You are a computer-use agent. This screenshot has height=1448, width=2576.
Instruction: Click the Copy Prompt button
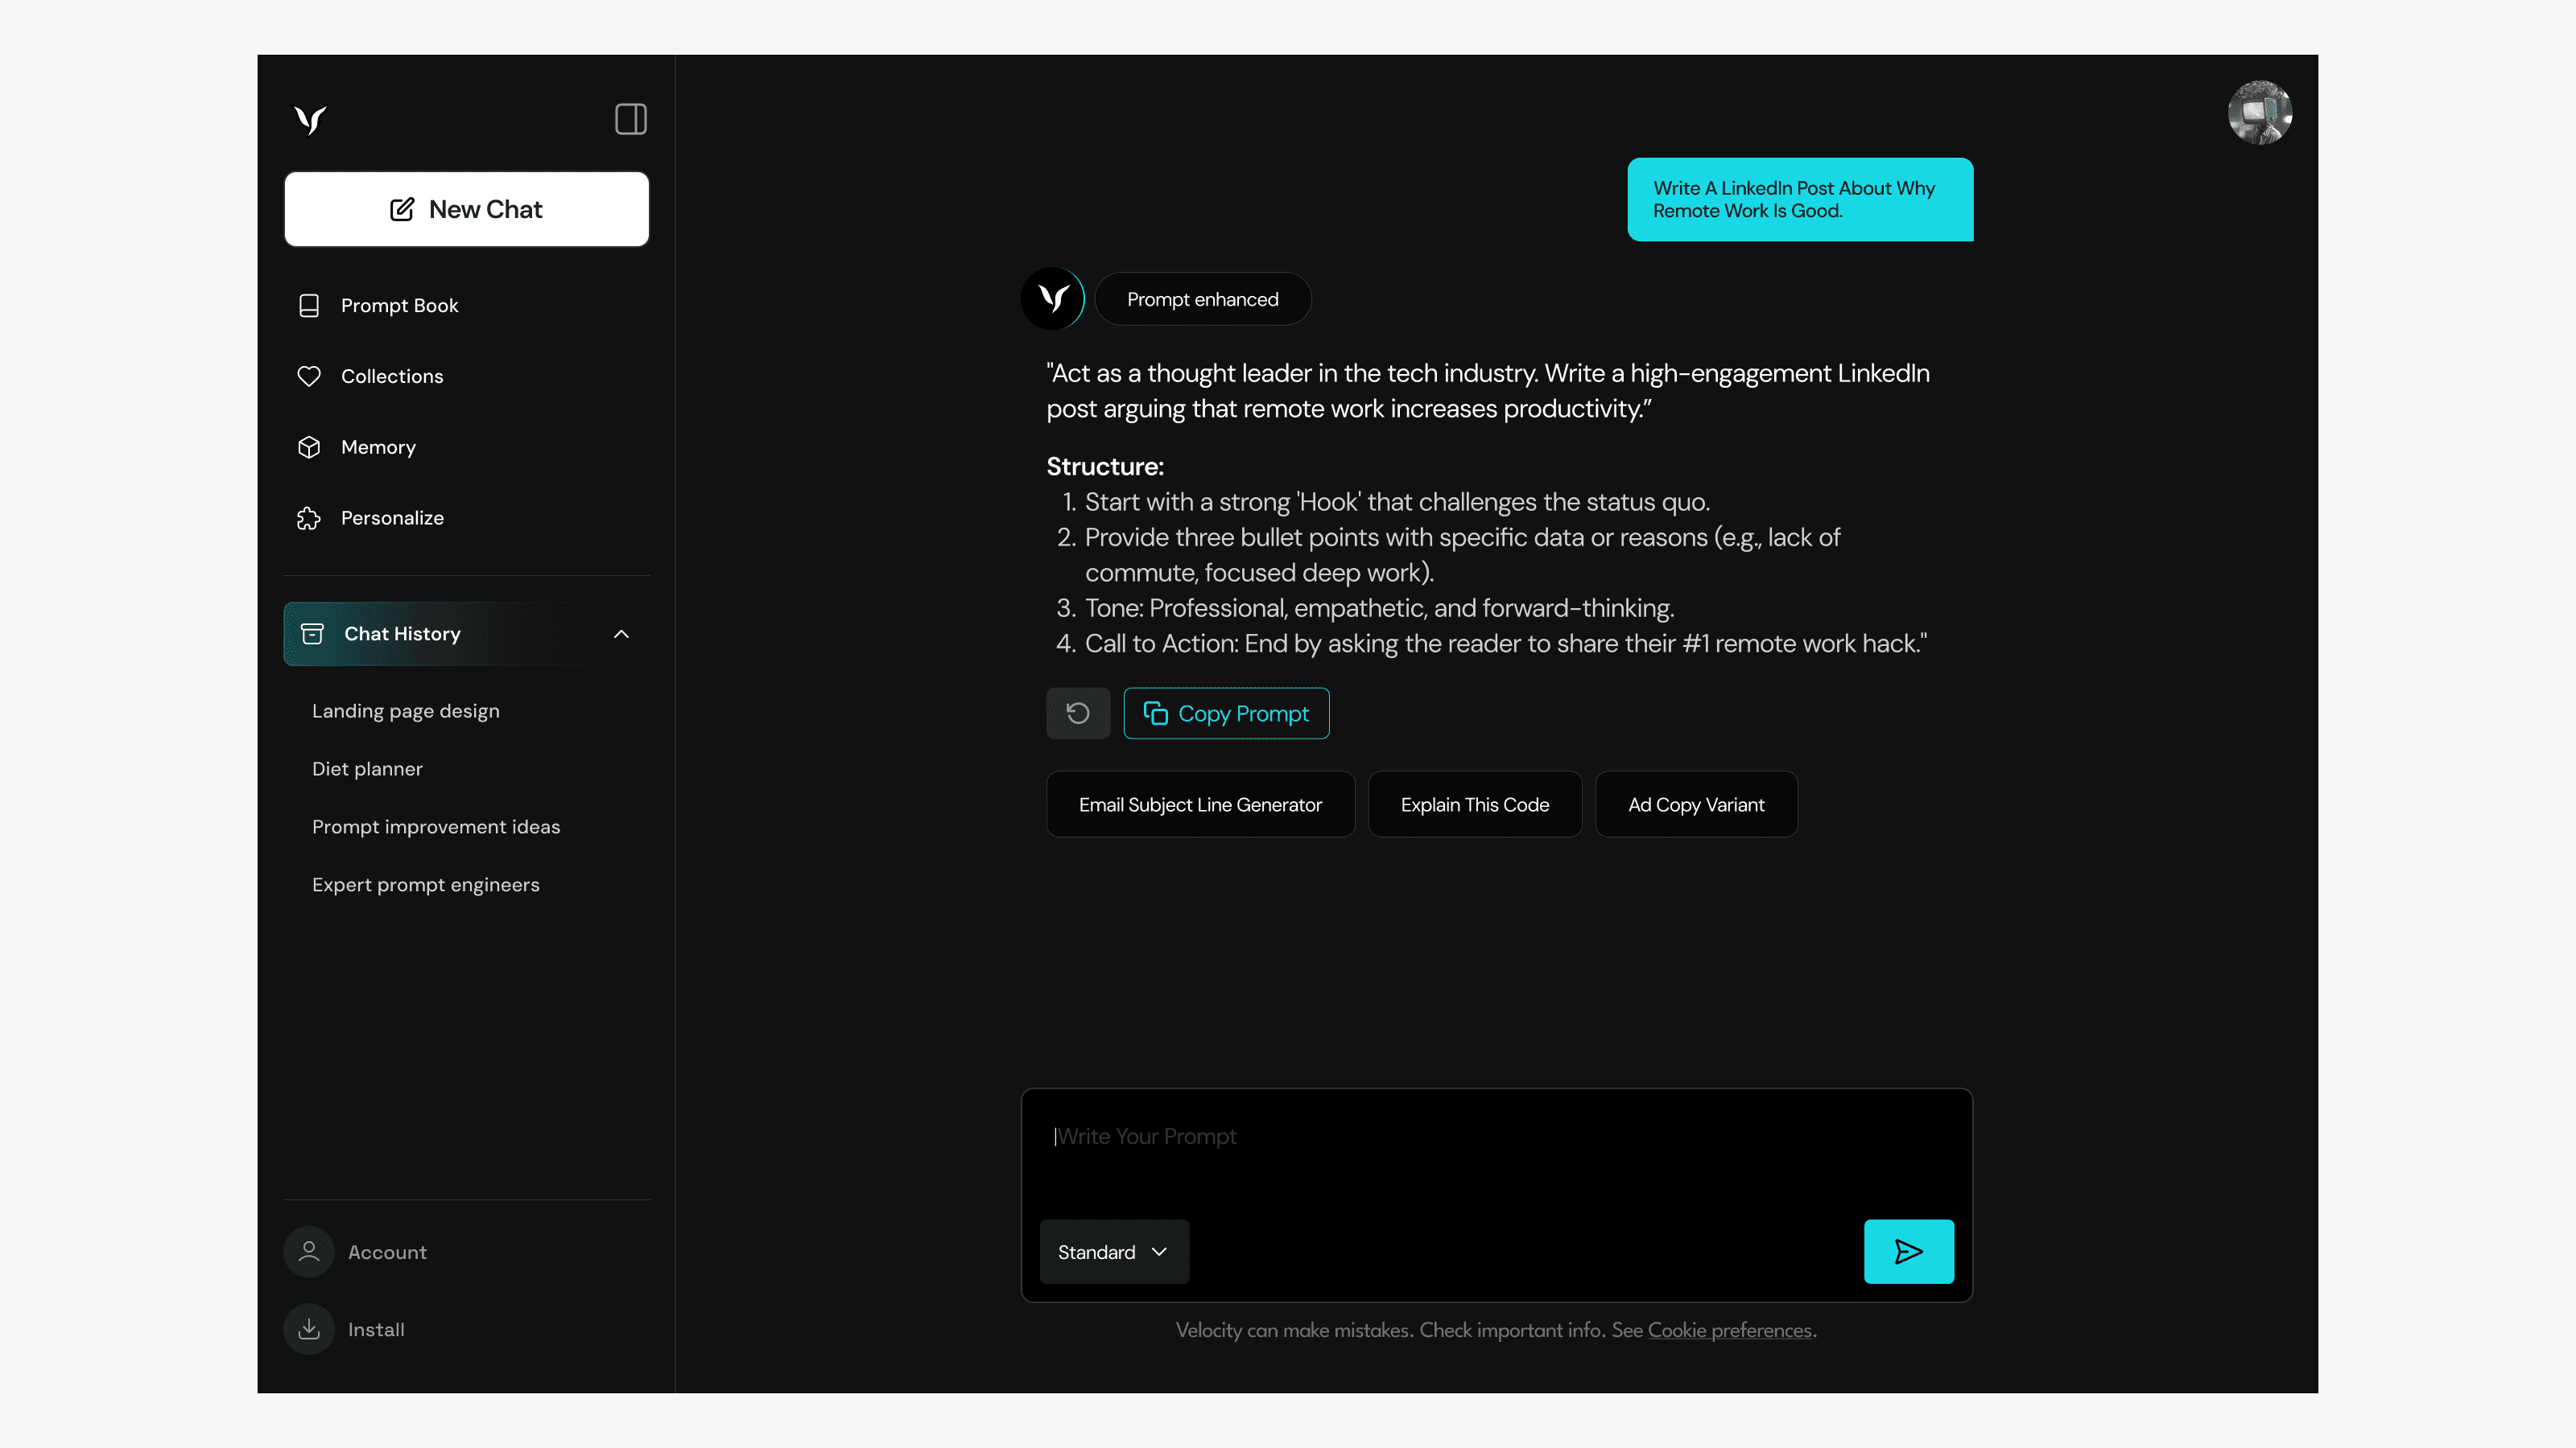(x=1225, y=714)
